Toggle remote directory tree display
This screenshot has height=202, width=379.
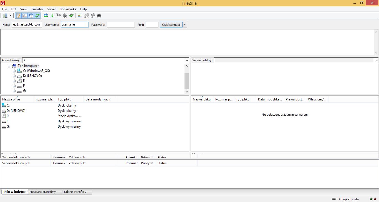pos(31,16)
